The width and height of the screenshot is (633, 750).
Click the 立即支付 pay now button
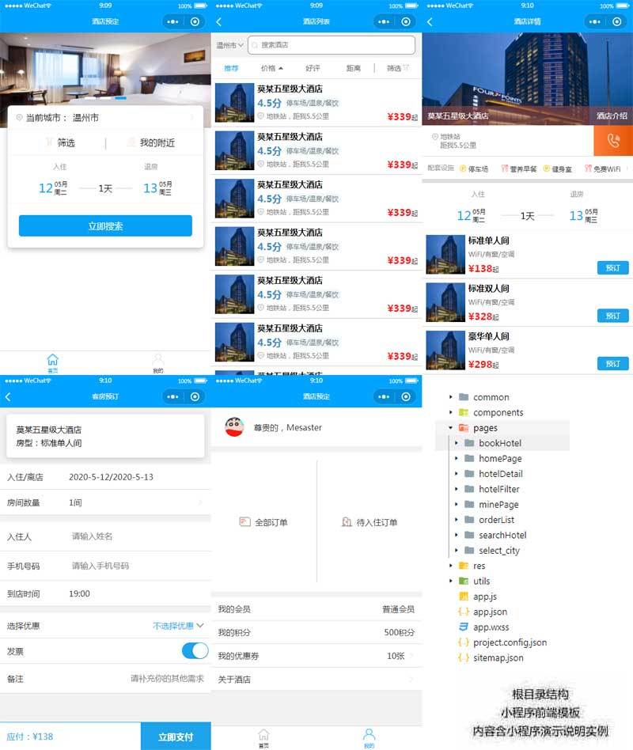point(176,737)
